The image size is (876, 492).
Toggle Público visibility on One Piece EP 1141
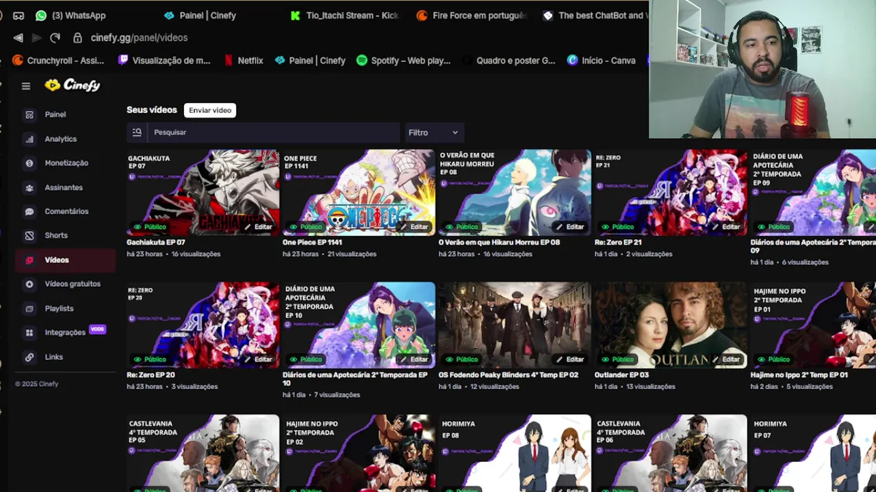point(306,227)
